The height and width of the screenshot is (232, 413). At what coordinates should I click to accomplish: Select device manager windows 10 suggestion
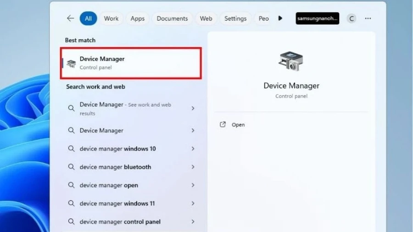point(131,149)
